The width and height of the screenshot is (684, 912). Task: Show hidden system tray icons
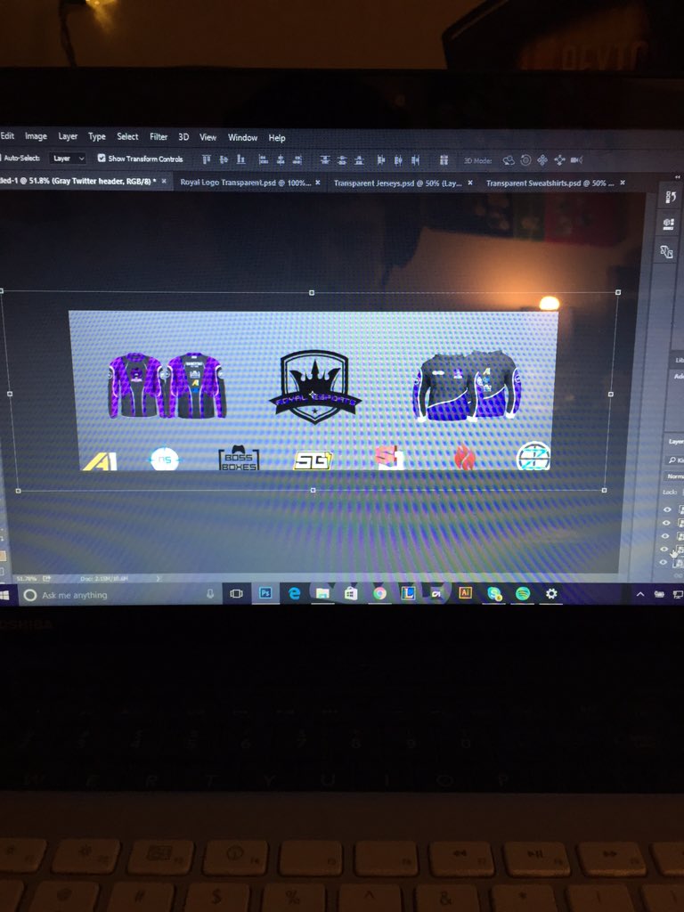click(640, 594)
